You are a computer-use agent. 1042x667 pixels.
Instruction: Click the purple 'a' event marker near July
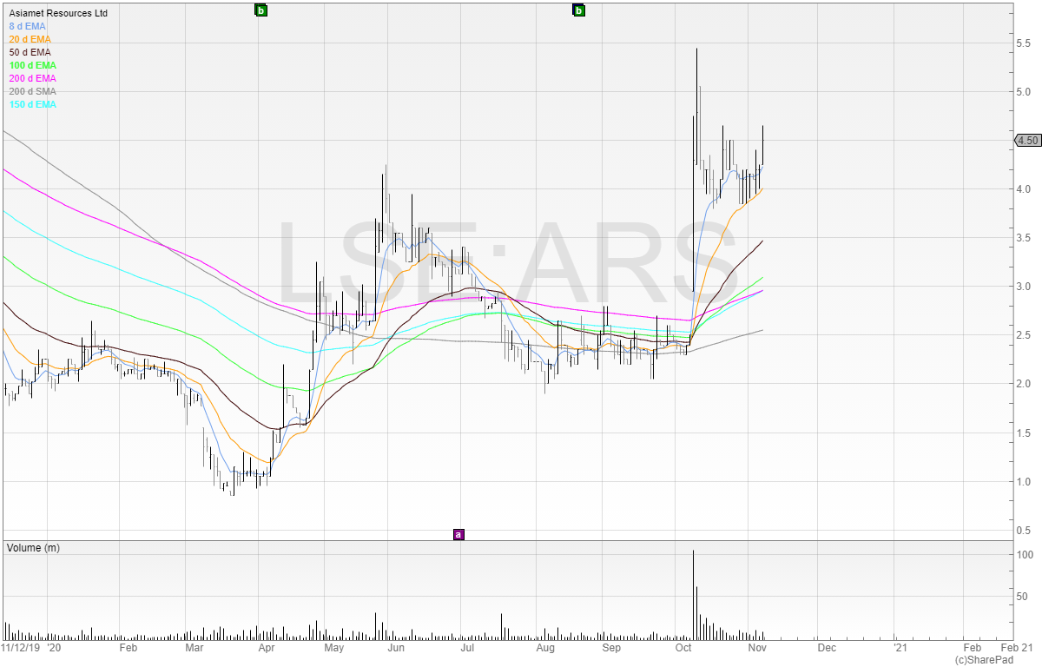458,534
